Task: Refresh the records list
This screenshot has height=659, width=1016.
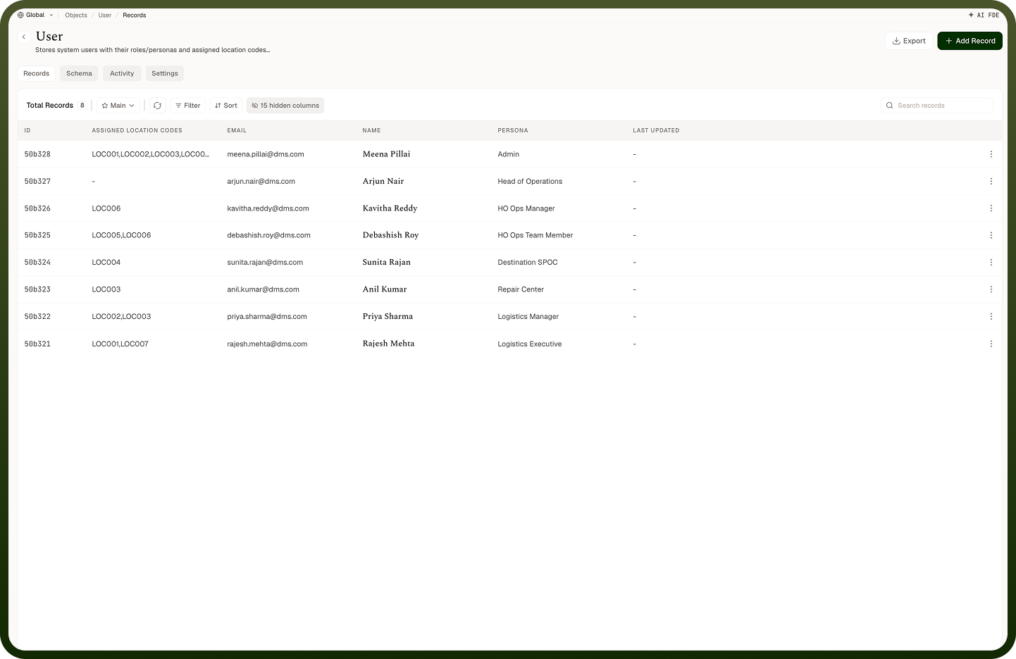Action: [157, 106]
